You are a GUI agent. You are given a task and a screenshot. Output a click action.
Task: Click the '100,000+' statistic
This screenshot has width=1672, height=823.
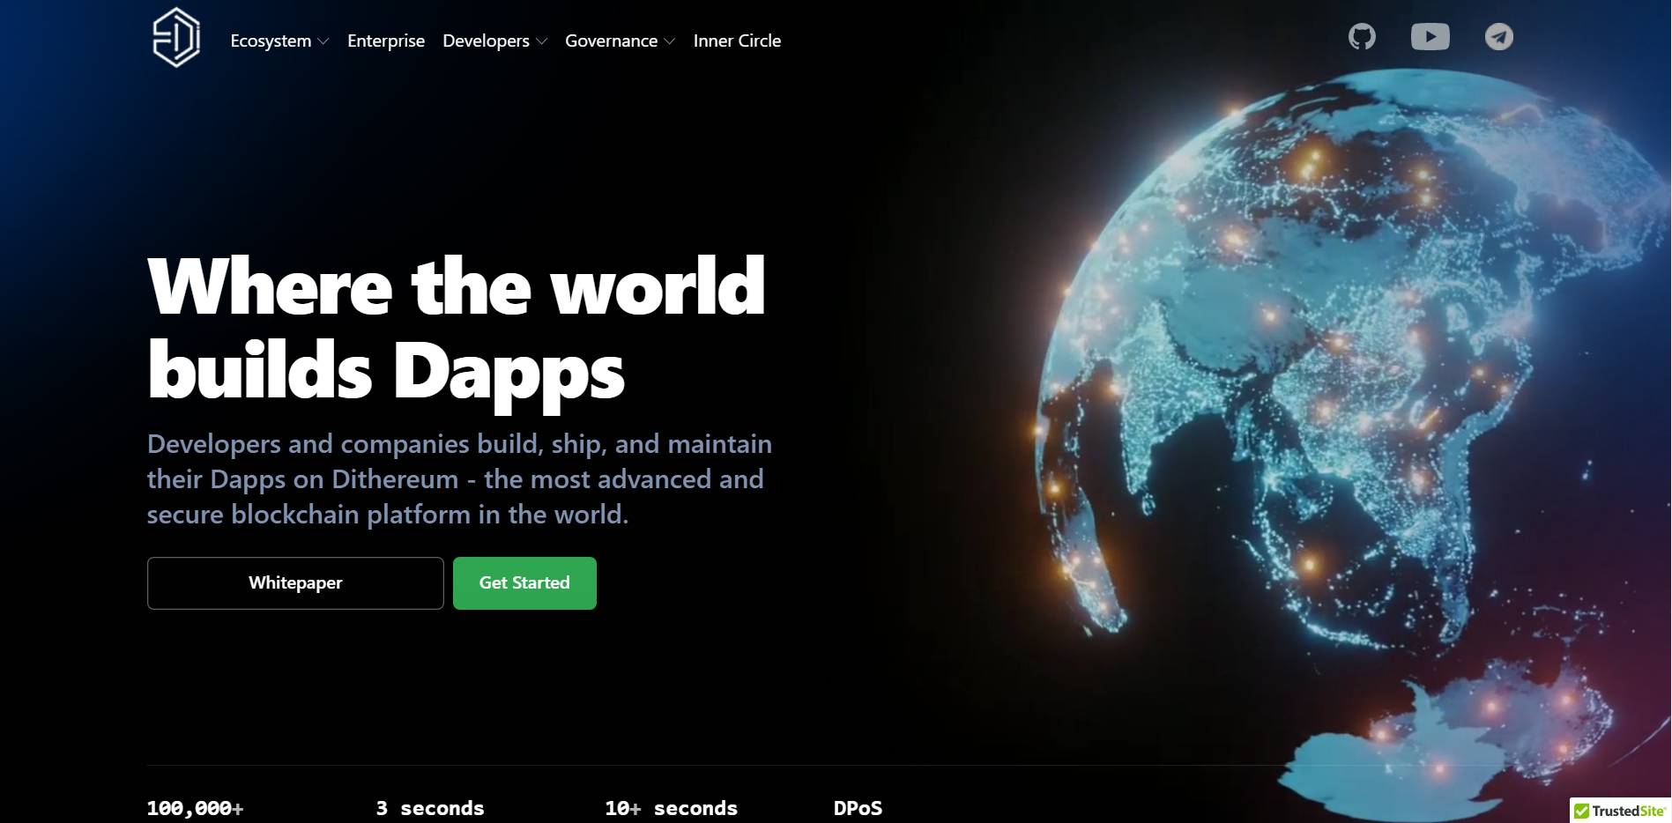pos(195,808)
